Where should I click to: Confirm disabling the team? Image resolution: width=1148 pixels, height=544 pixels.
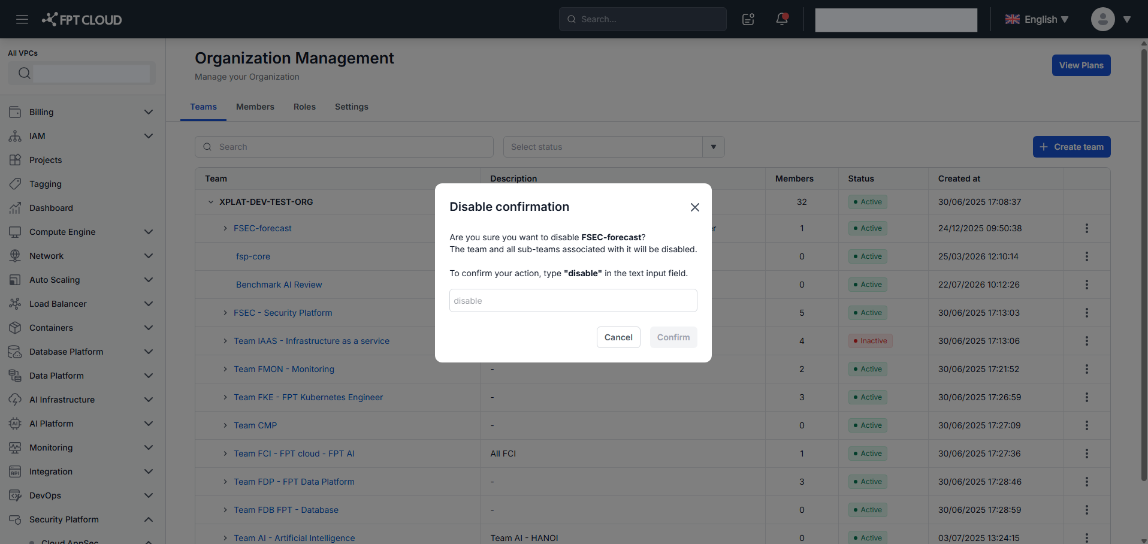click(673, 337)
